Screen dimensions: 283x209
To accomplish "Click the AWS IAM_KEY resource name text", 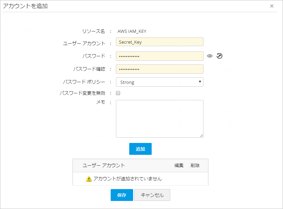I will pos(132,31).
